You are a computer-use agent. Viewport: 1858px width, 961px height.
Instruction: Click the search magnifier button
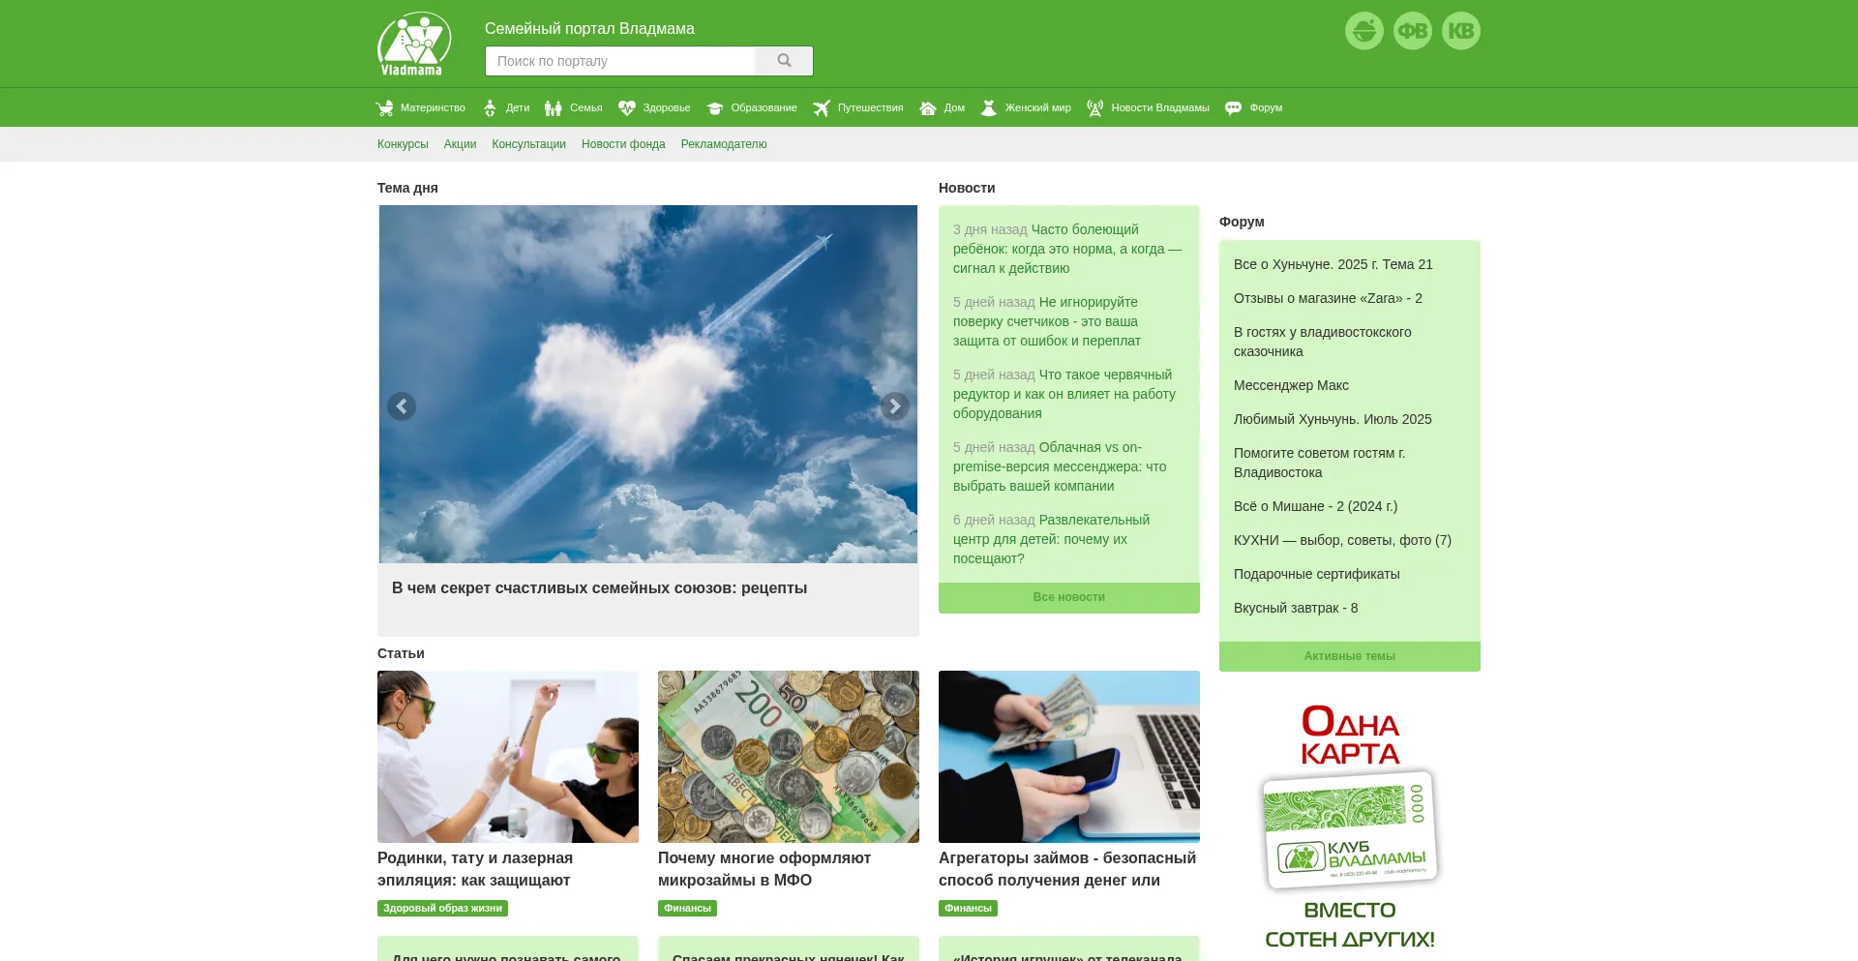[784, 61]
